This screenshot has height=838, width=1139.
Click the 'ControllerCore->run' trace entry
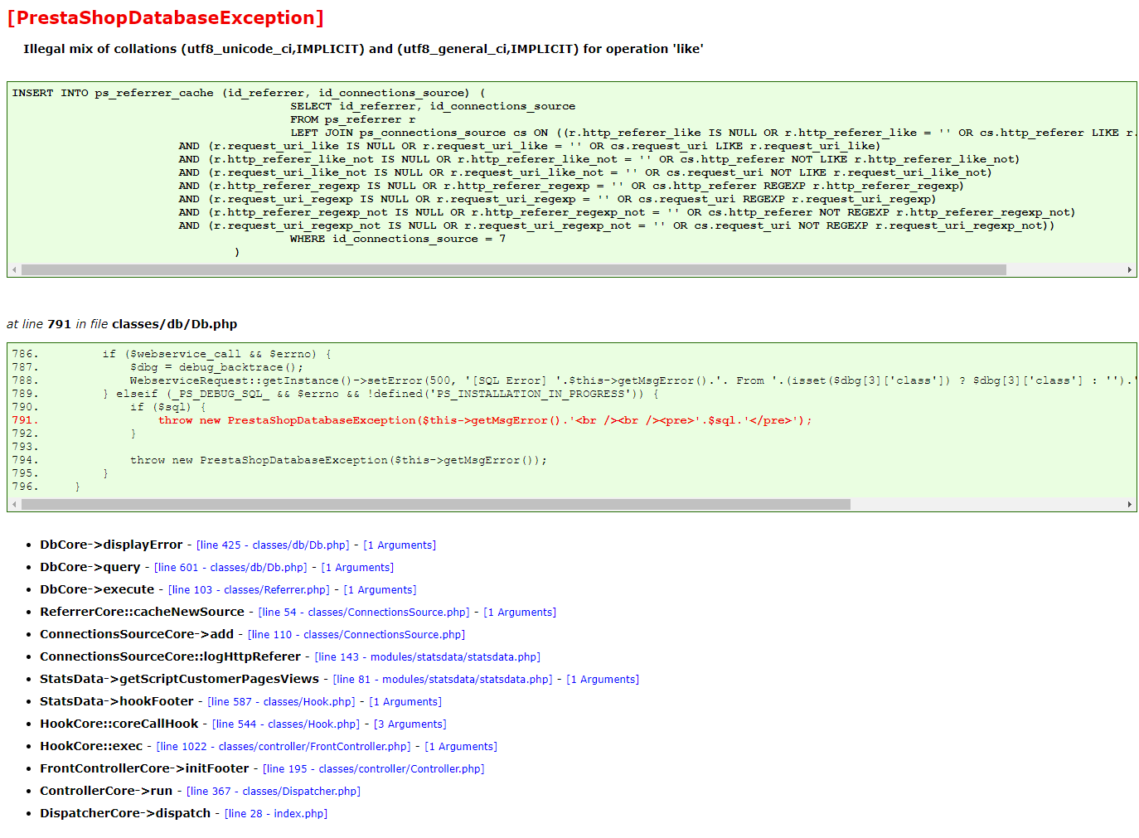106,791
